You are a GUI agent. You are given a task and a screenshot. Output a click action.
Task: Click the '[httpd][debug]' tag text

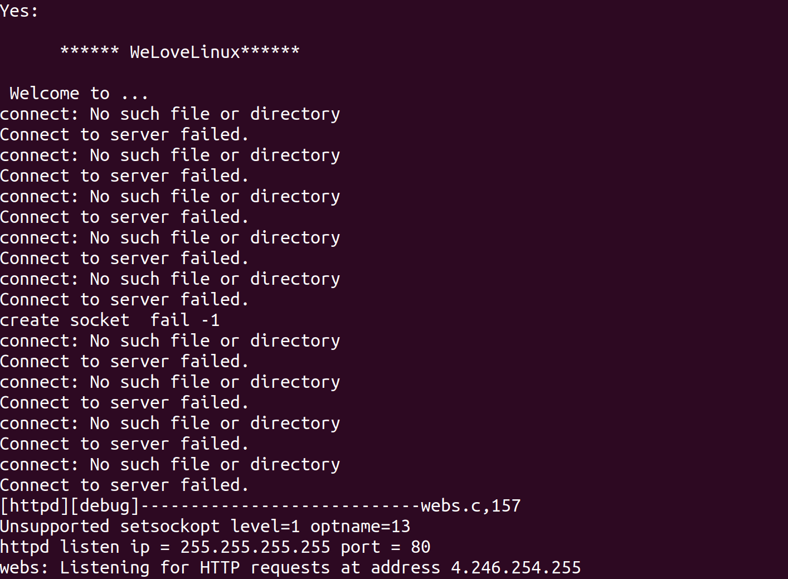click(70, 505)
